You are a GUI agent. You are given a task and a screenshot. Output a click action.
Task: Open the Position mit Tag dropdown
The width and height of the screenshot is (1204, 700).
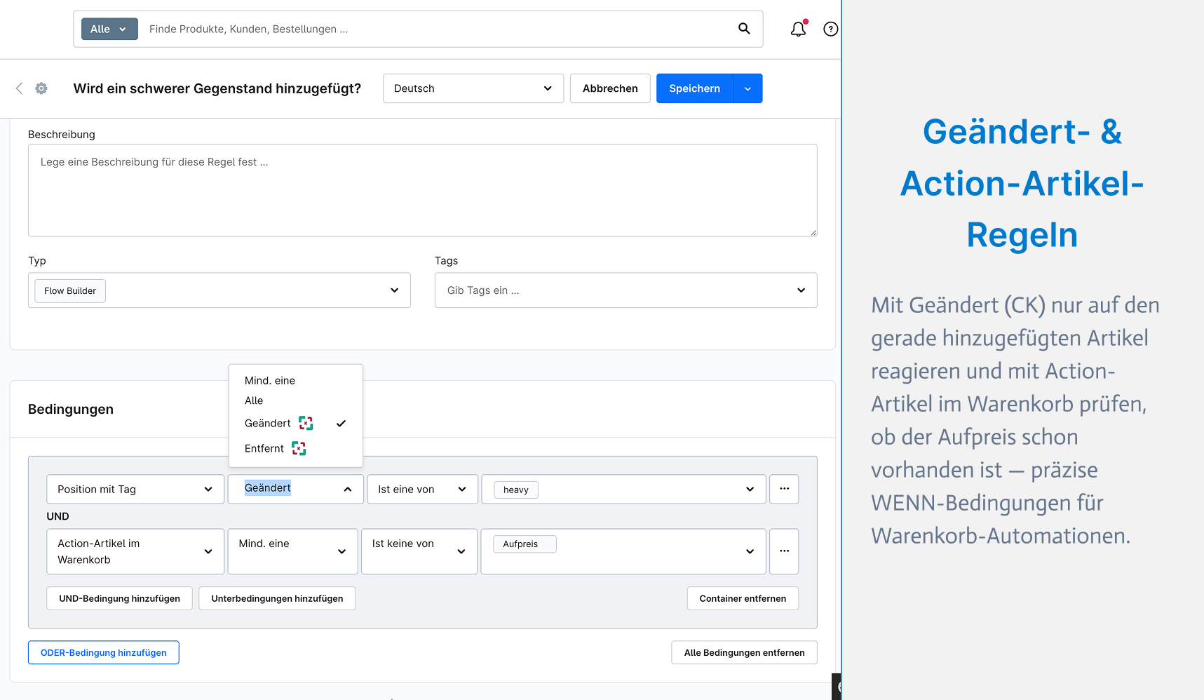click(135, 489)
